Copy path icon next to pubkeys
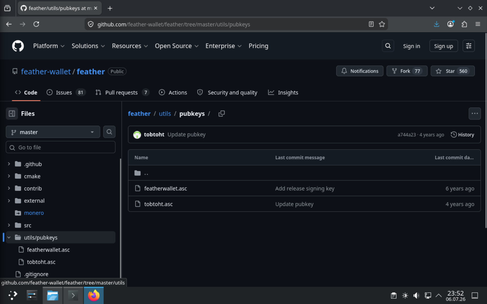Screen dimensions: 487x304 tap(222, 114)
